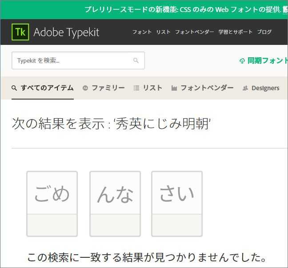The width and height of the screenshot is (288, 268).
Task: Open フォントベンダー in the top navigation bar
Action: [194, 32]
